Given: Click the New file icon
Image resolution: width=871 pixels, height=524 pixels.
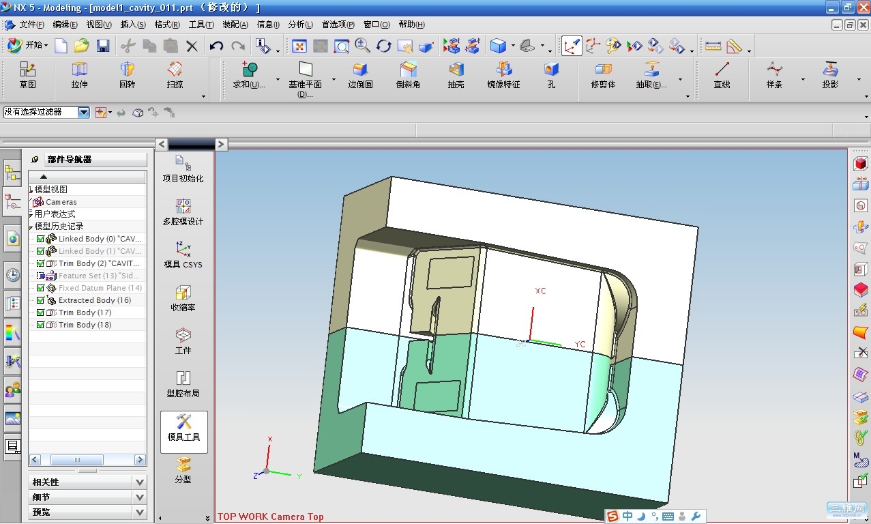Looking at the screenshot, I should [x=61, y=46].
